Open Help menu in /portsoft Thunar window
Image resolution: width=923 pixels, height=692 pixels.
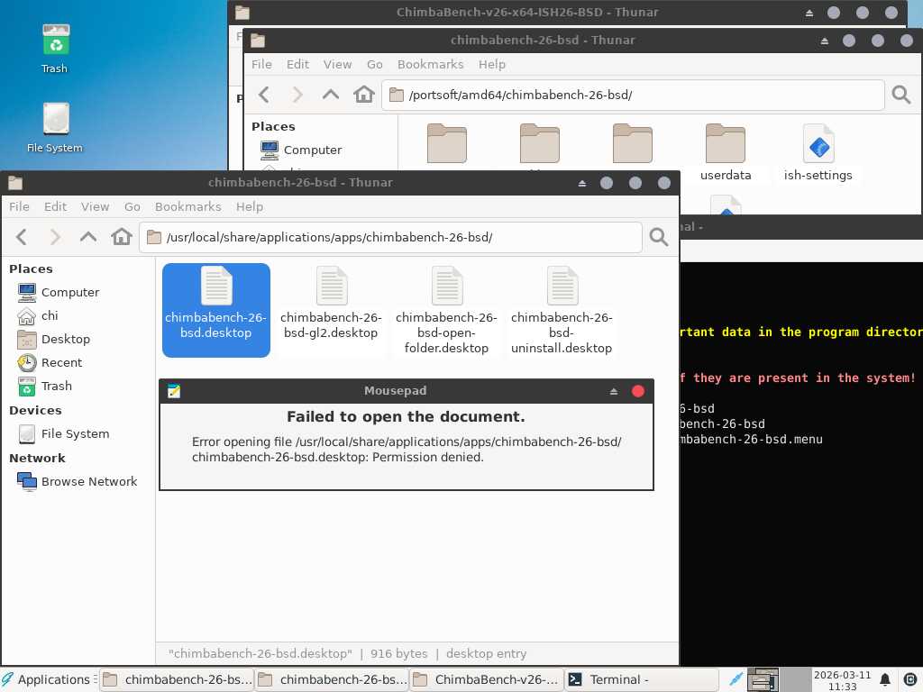492,64
